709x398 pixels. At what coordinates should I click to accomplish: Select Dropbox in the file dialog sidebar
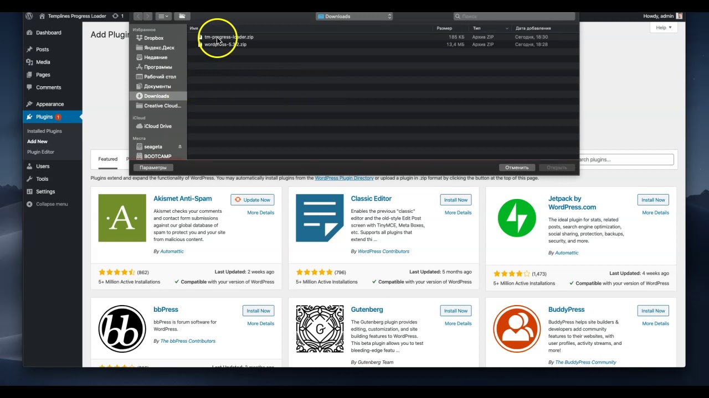(153, 38)
